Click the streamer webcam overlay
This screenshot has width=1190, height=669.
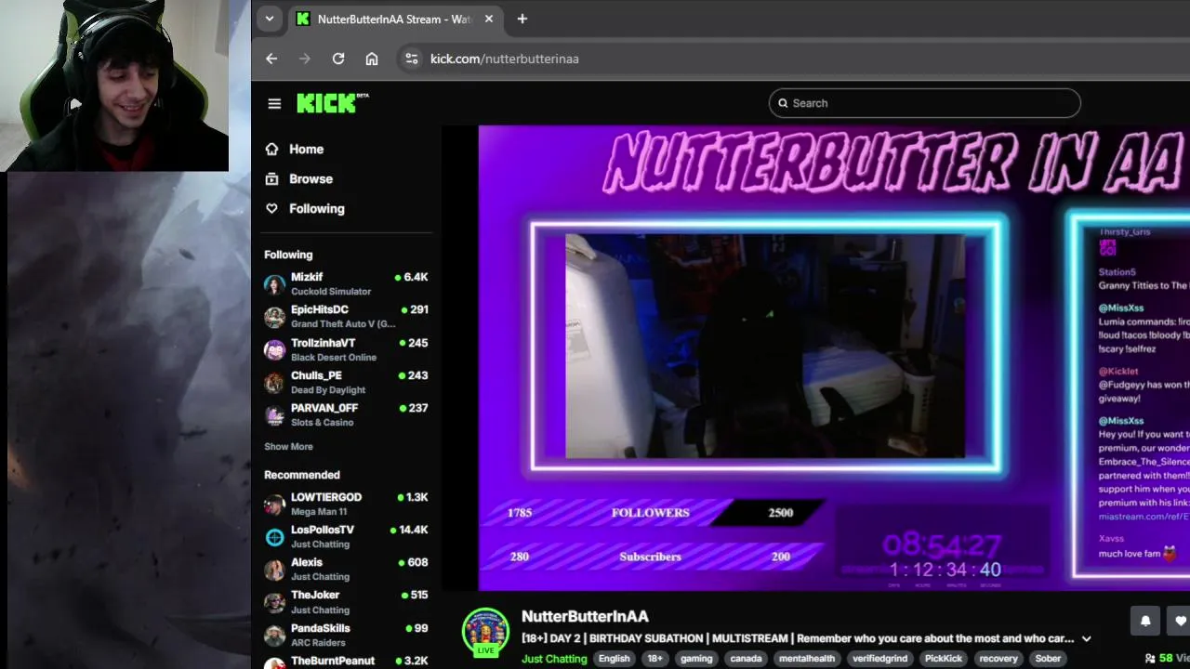click(765, 346)
